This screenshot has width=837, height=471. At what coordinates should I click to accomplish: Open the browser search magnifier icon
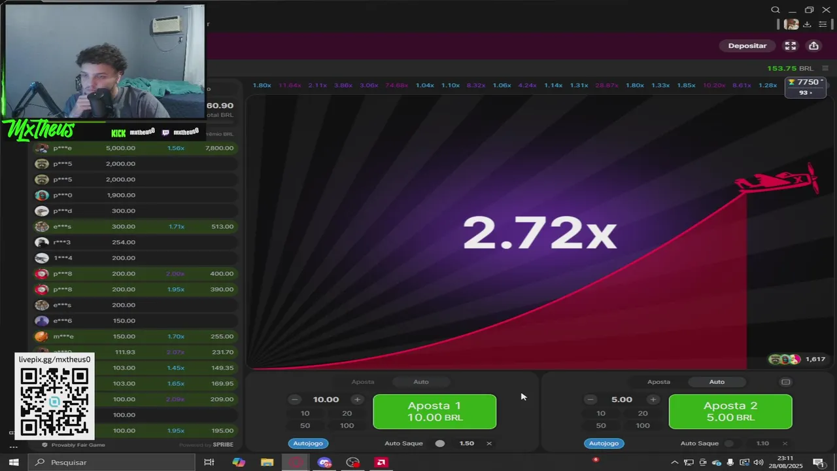point(776,10)
